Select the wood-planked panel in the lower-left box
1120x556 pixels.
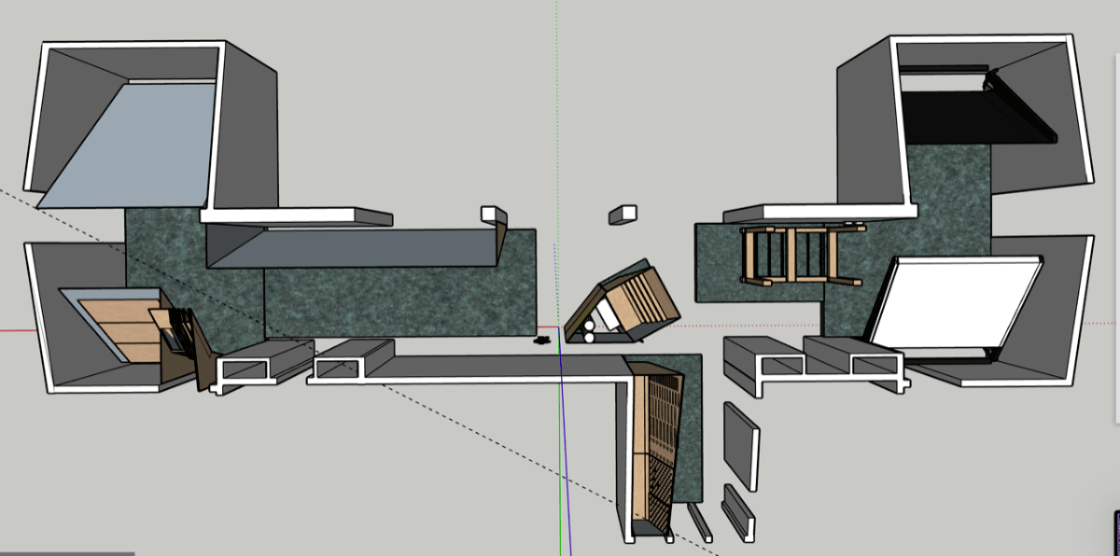[x=117, y=328]
